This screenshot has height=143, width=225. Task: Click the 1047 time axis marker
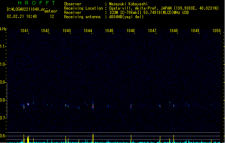(152, 31)
